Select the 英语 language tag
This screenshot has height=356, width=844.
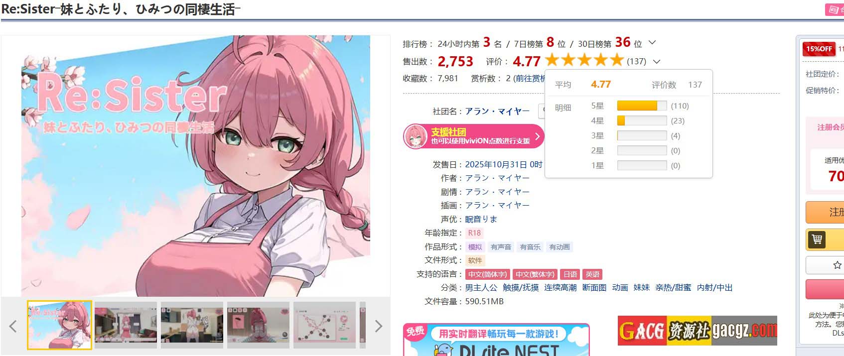(592, 274)
